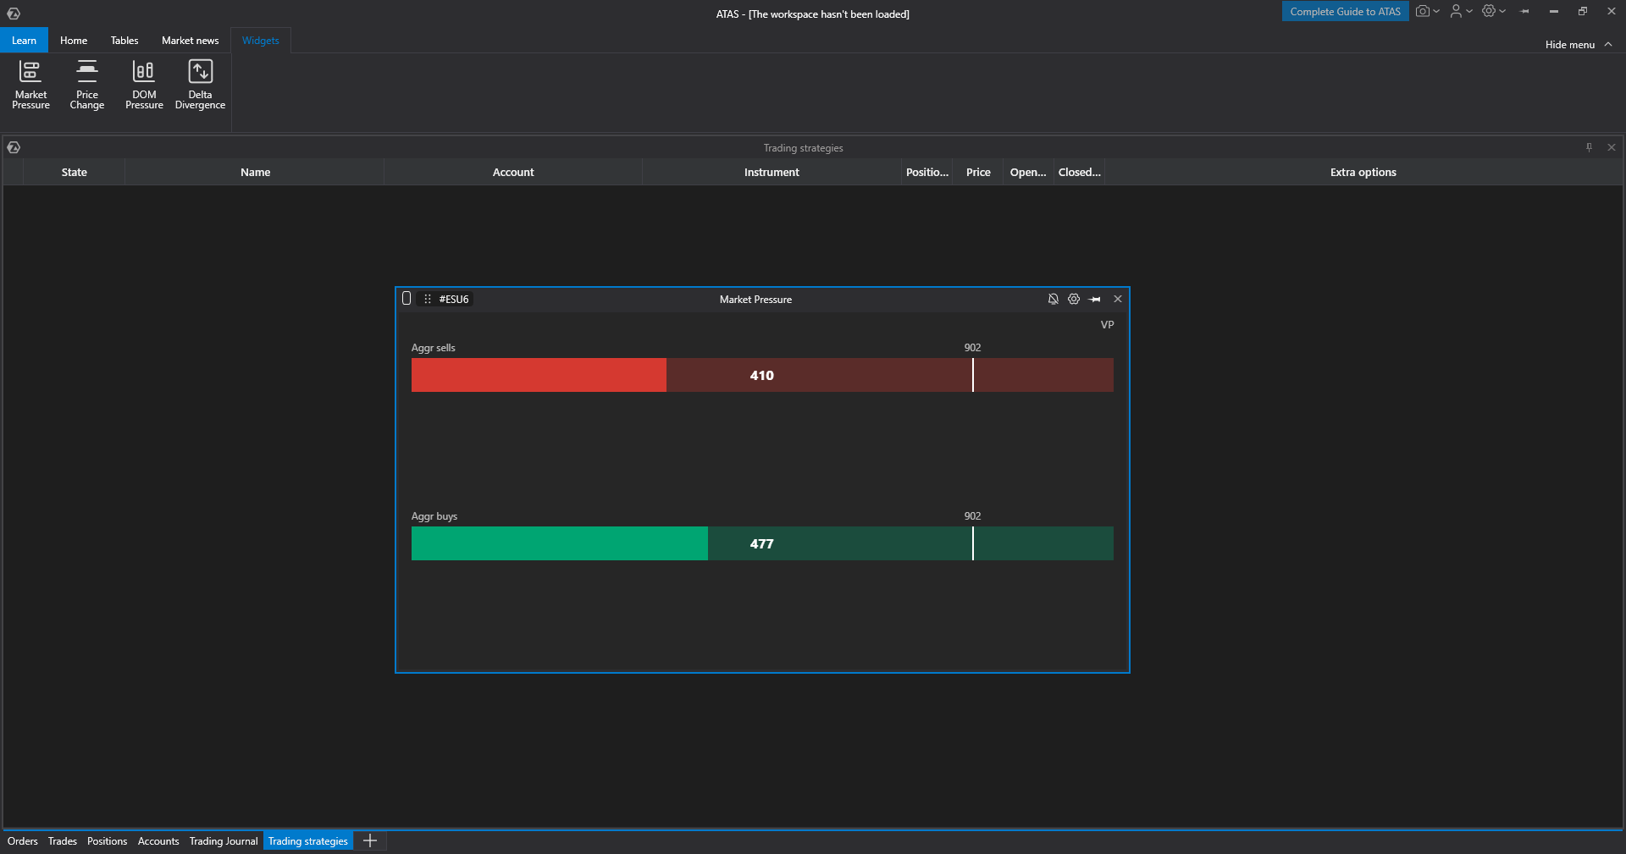Open Complete Guide to ATAS
Viewport: 1626px width, 854px height.
pos(1345,11)
